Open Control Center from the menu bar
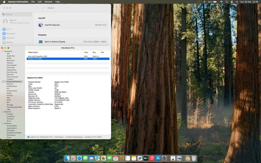This screenshot has width=261, height=163. click(232, 2)
